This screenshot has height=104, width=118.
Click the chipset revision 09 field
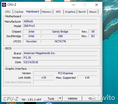(93, 32)
